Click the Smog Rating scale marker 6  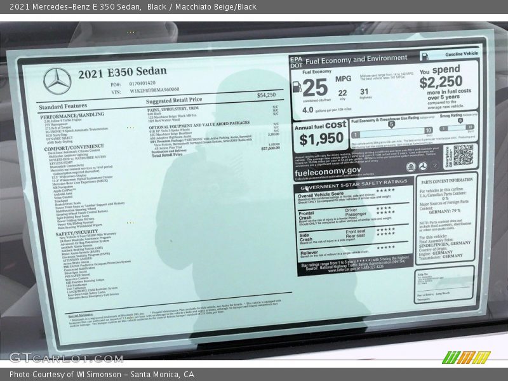460,121
